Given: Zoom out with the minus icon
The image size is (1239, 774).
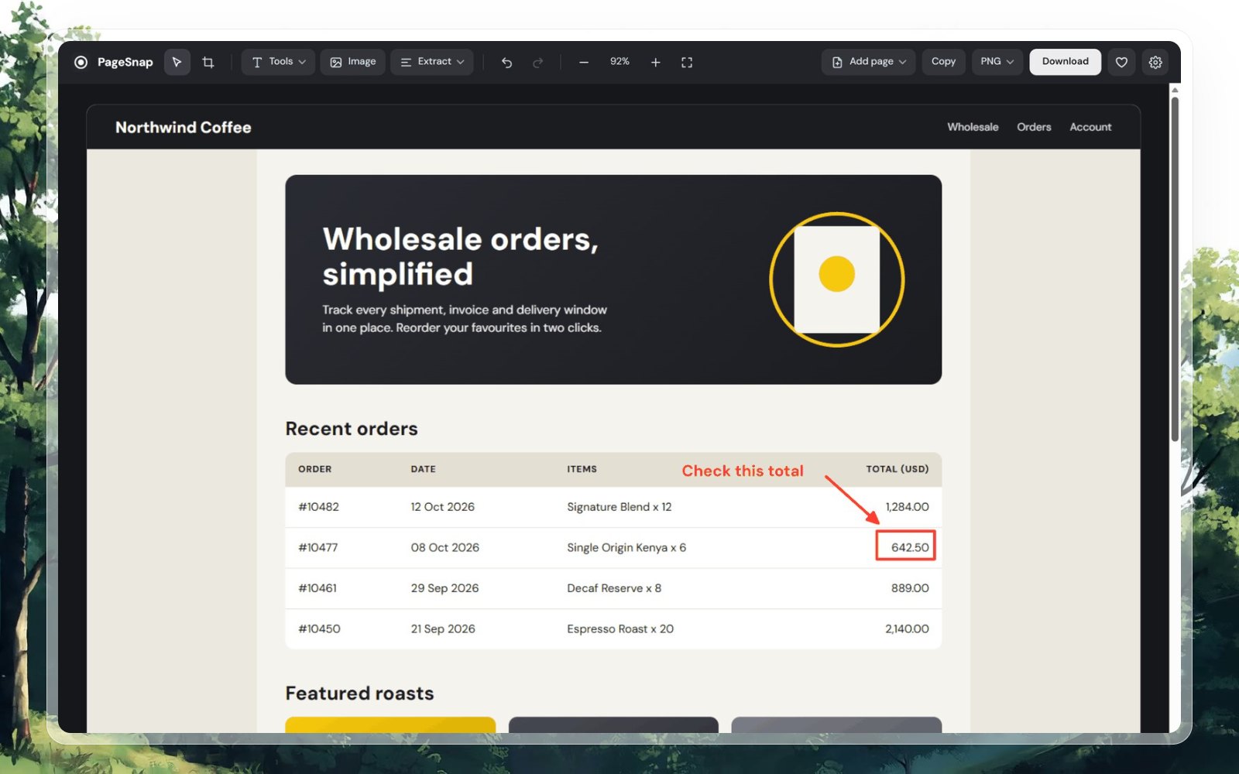Looking at the screenshot, I should (x=584, y=62).
